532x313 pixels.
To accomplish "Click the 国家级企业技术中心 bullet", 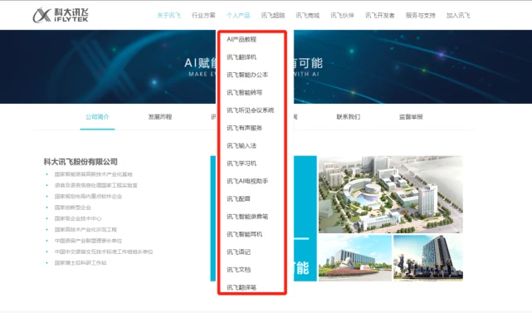I will (x=78, y=218).
